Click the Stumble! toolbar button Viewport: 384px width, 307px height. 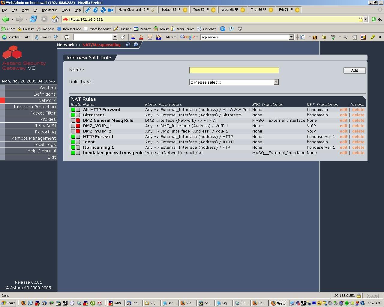point(11,37)
